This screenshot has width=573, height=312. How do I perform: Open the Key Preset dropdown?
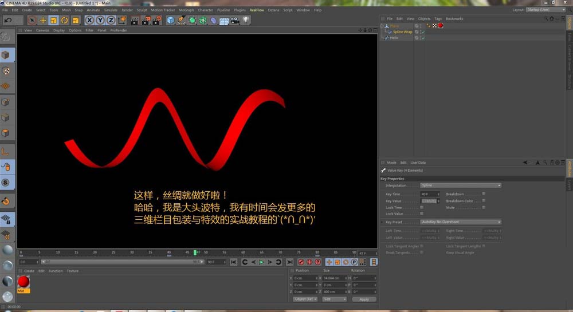click(461, 222)
